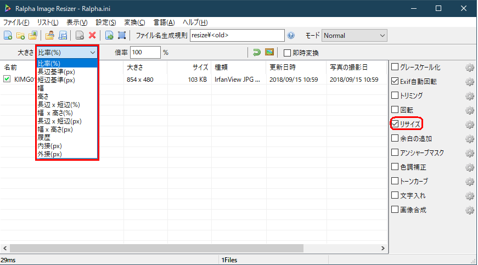The height and width of the screenshot is (265, 478).
Task: Click the convert file arrow icon
Action: (x=109, y=35)
